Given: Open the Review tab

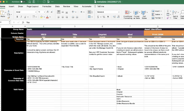Looking at the screenshot, I should point(67,6).
